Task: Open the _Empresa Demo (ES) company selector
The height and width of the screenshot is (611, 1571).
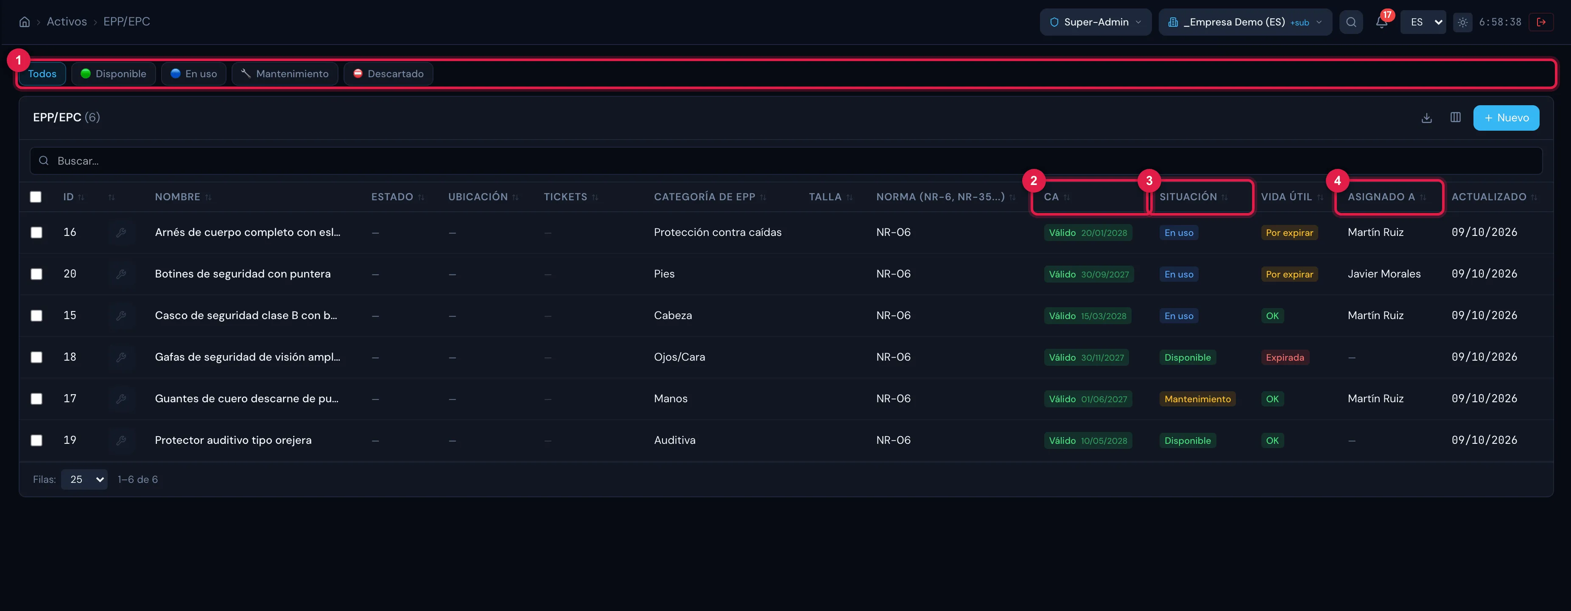Action: (1245, 22)
